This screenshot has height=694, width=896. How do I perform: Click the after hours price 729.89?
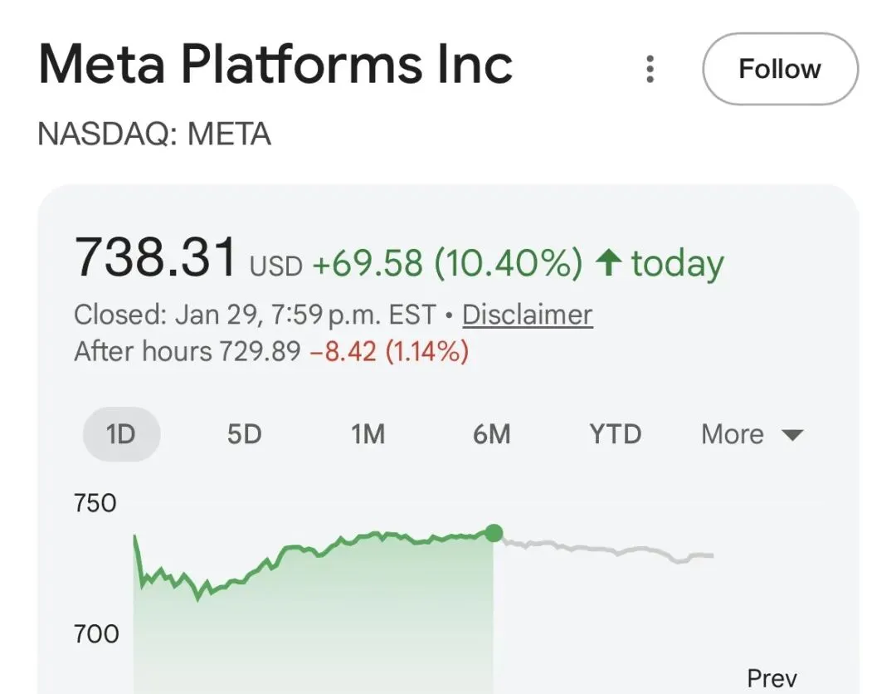pyautogui.click(x=259, y=352)
